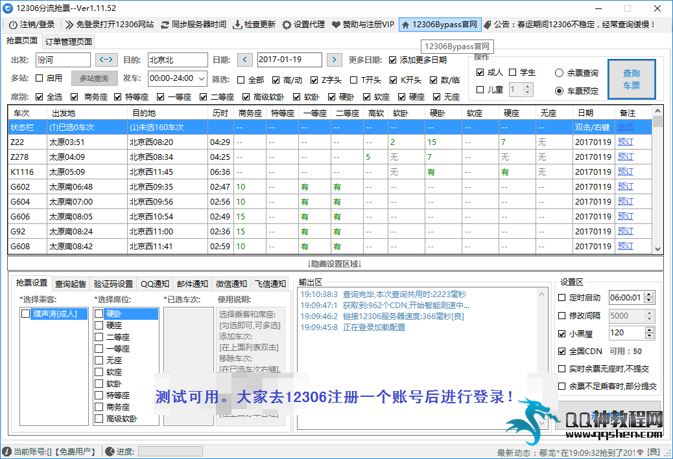673x459 pixels.
Task: Swap departure and destination stations
Action: (x=106, y=60)
